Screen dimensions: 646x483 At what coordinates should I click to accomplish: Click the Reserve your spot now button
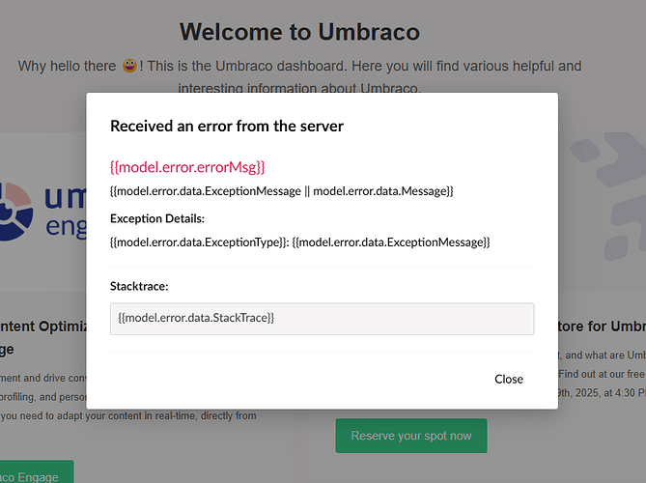[411, 436]
